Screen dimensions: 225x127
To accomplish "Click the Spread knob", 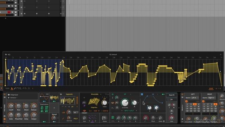I will tap(54, 118).
